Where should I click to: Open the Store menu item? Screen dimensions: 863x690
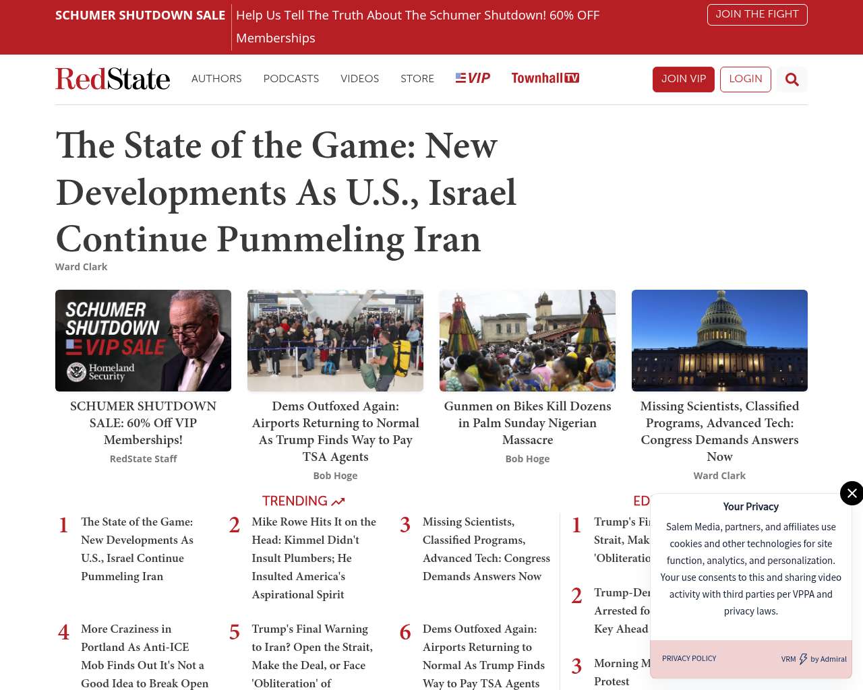417,79
